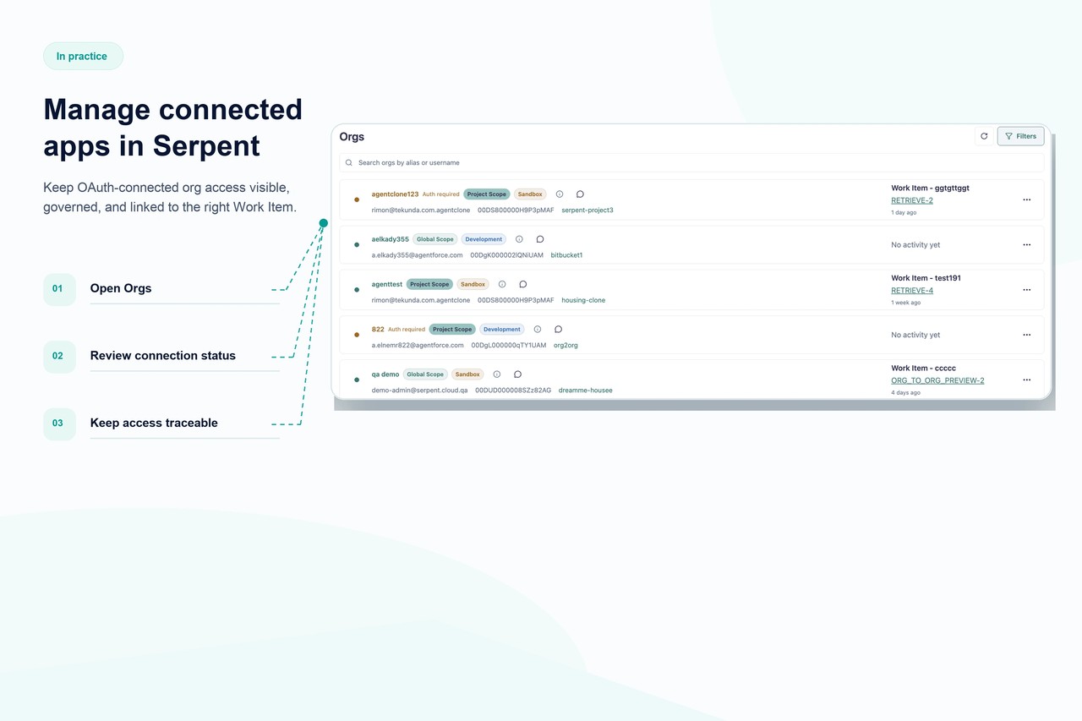Select the 822 org alias
Viewport: 1082px width, 721px height.
(x=378, y=329)
